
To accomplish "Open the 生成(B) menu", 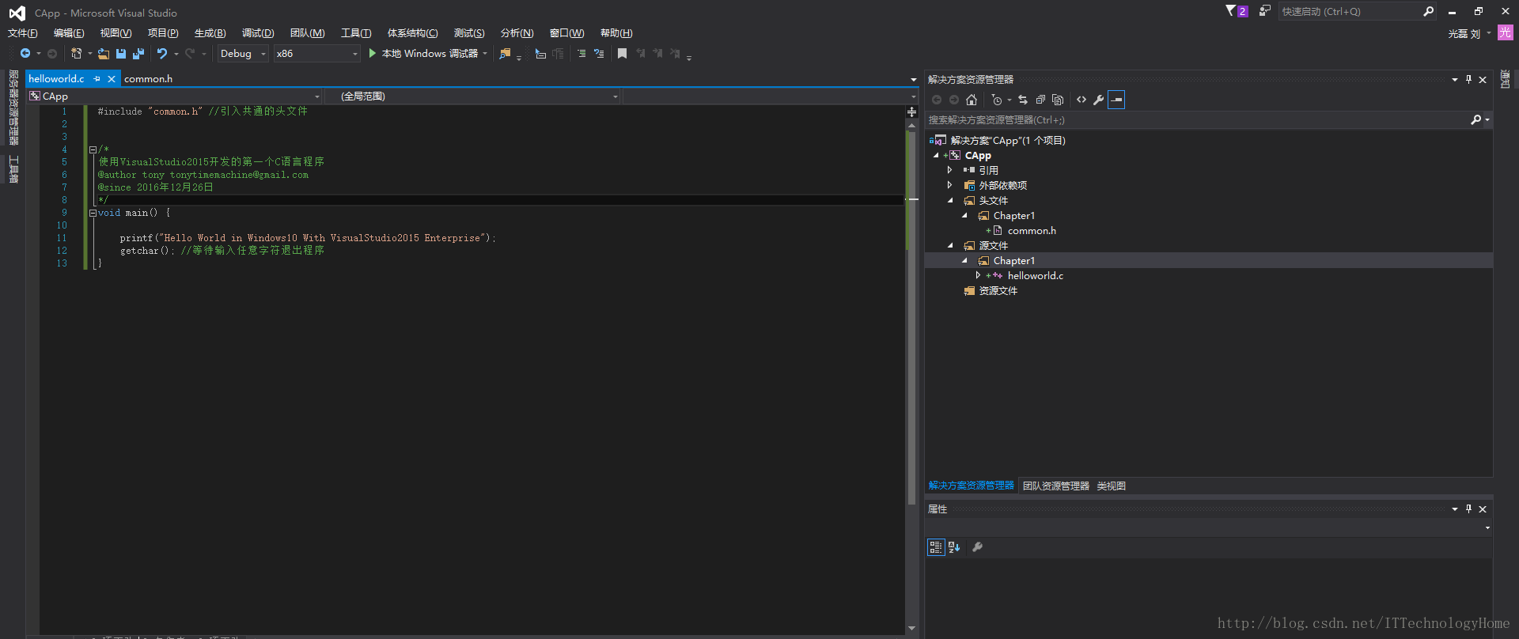I will [x=210, y=33].
